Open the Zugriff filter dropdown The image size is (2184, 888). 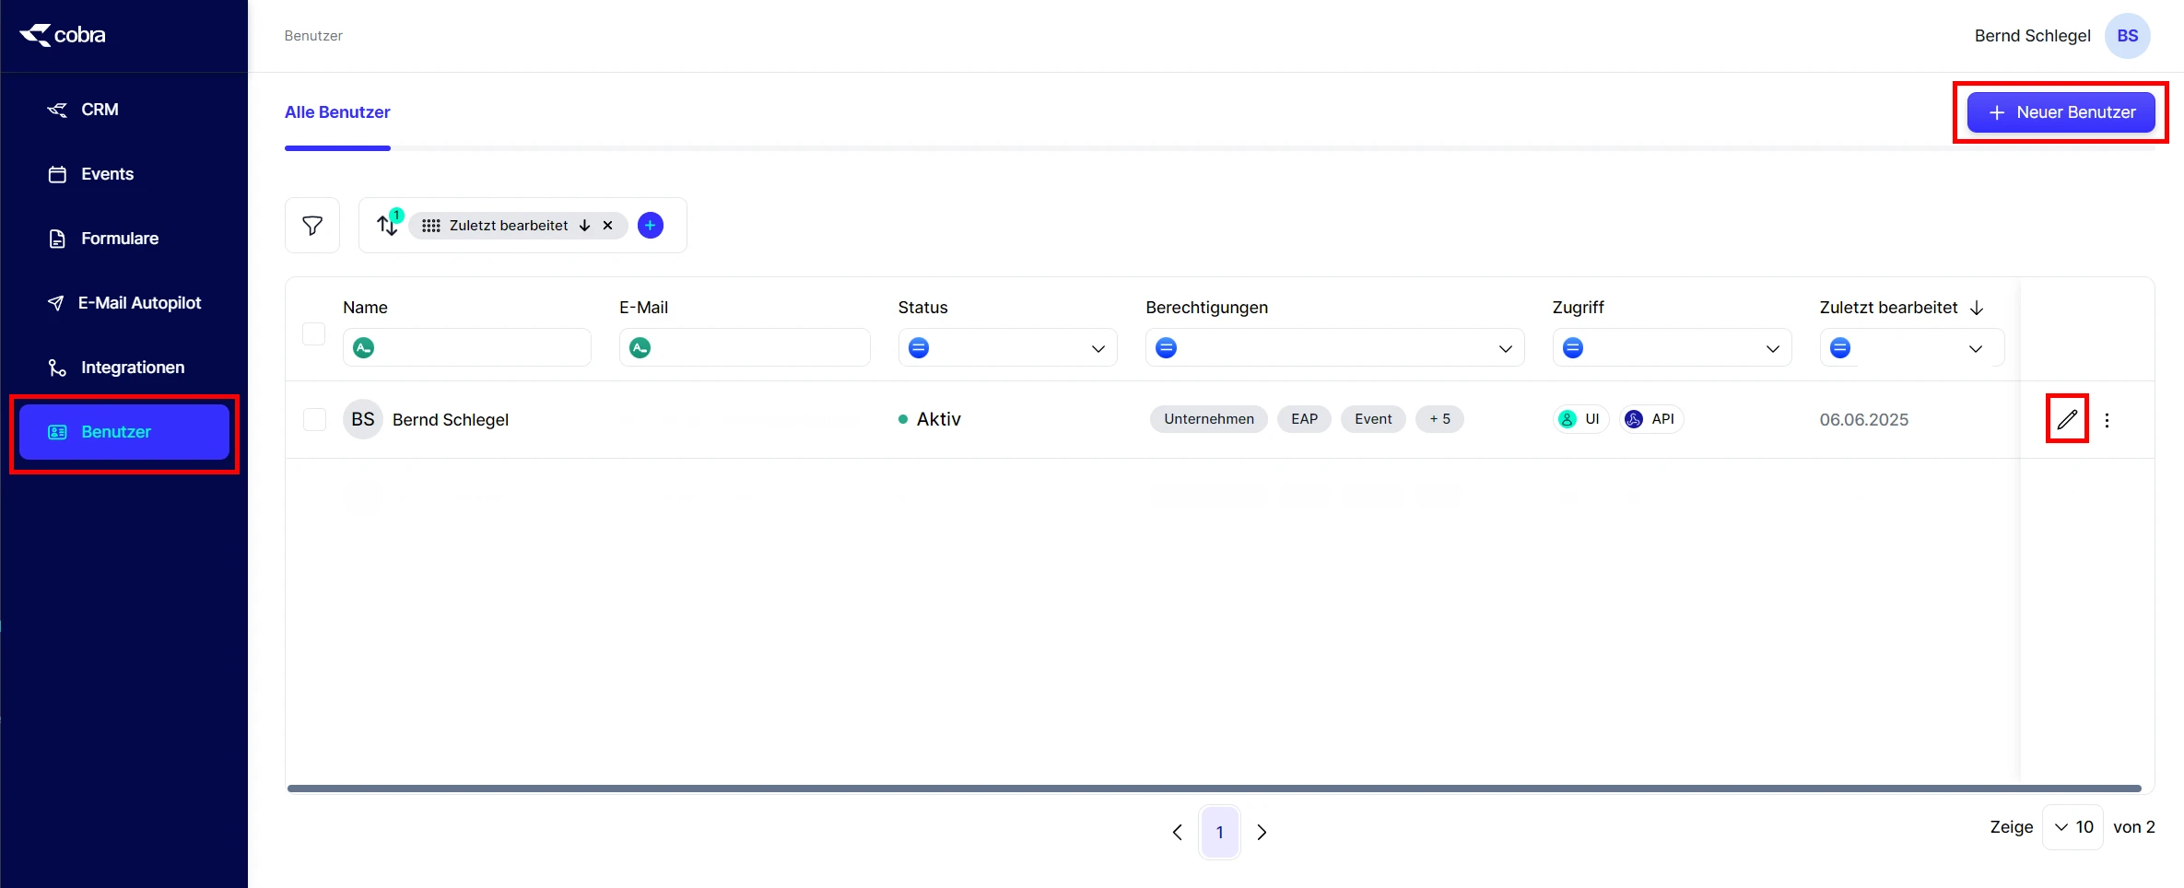point(1772,348)
